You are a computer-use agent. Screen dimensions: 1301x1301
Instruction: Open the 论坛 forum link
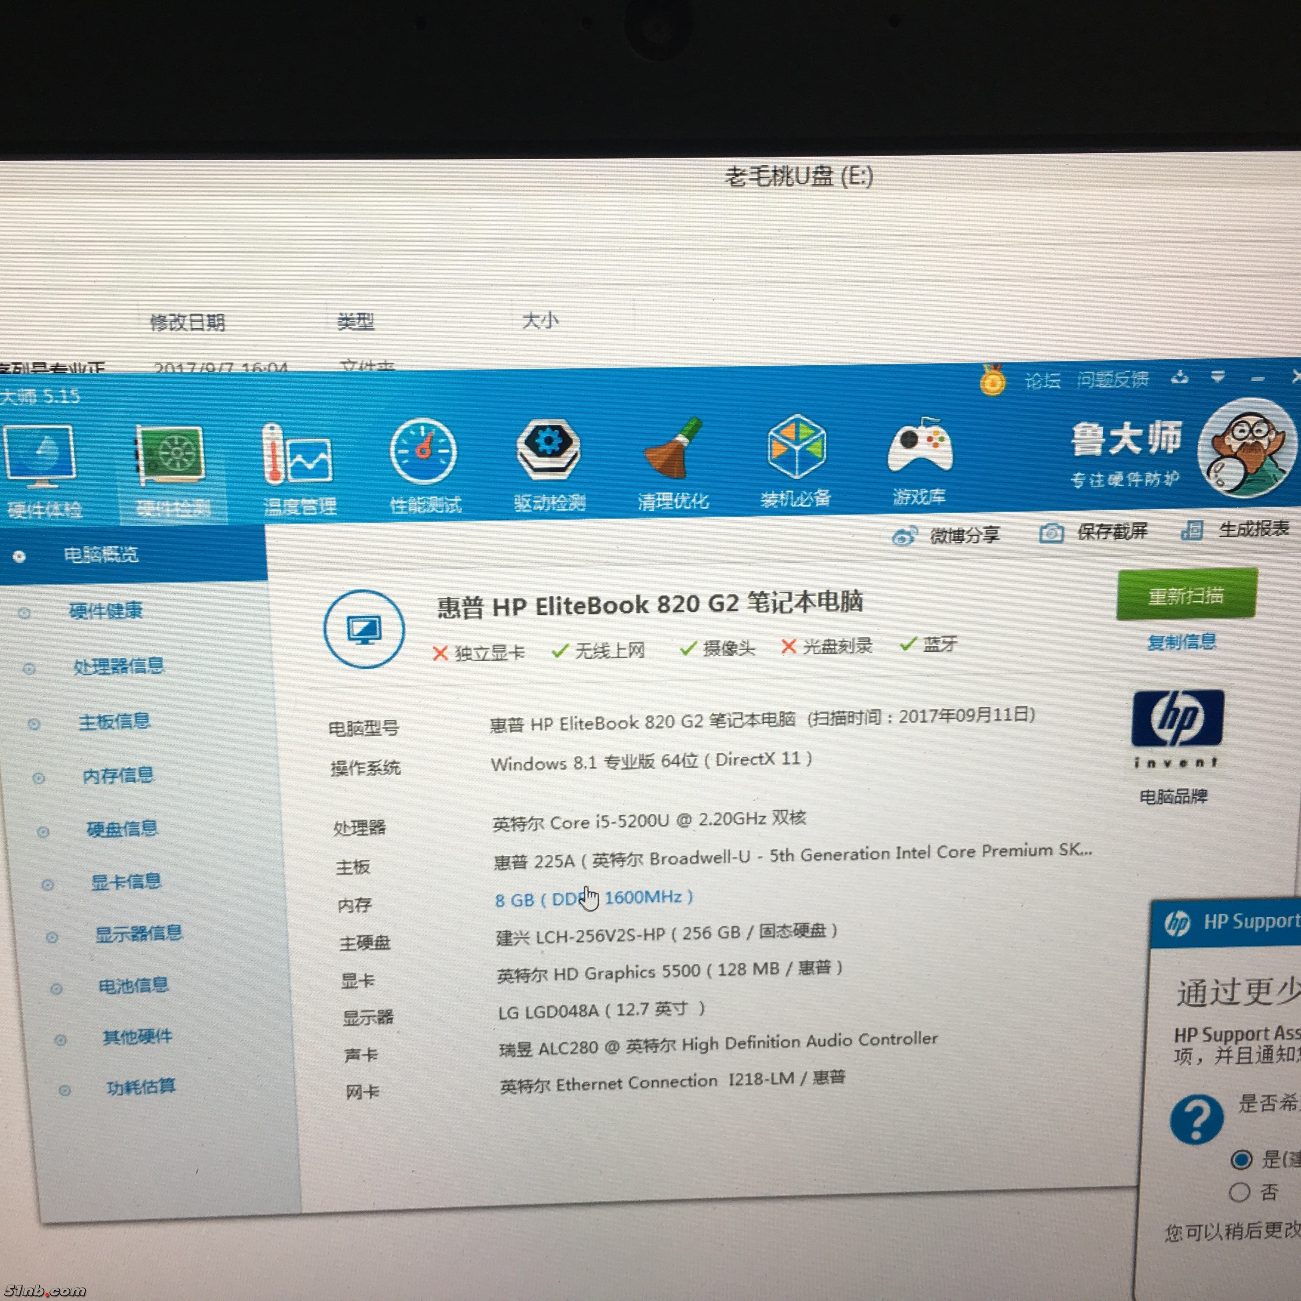click(1042, 380)
